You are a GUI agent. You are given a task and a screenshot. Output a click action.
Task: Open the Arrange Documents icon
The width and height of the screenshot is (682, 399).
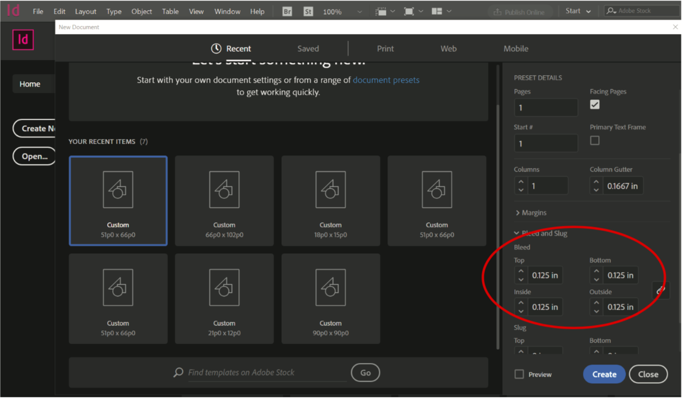click(437, 11)
